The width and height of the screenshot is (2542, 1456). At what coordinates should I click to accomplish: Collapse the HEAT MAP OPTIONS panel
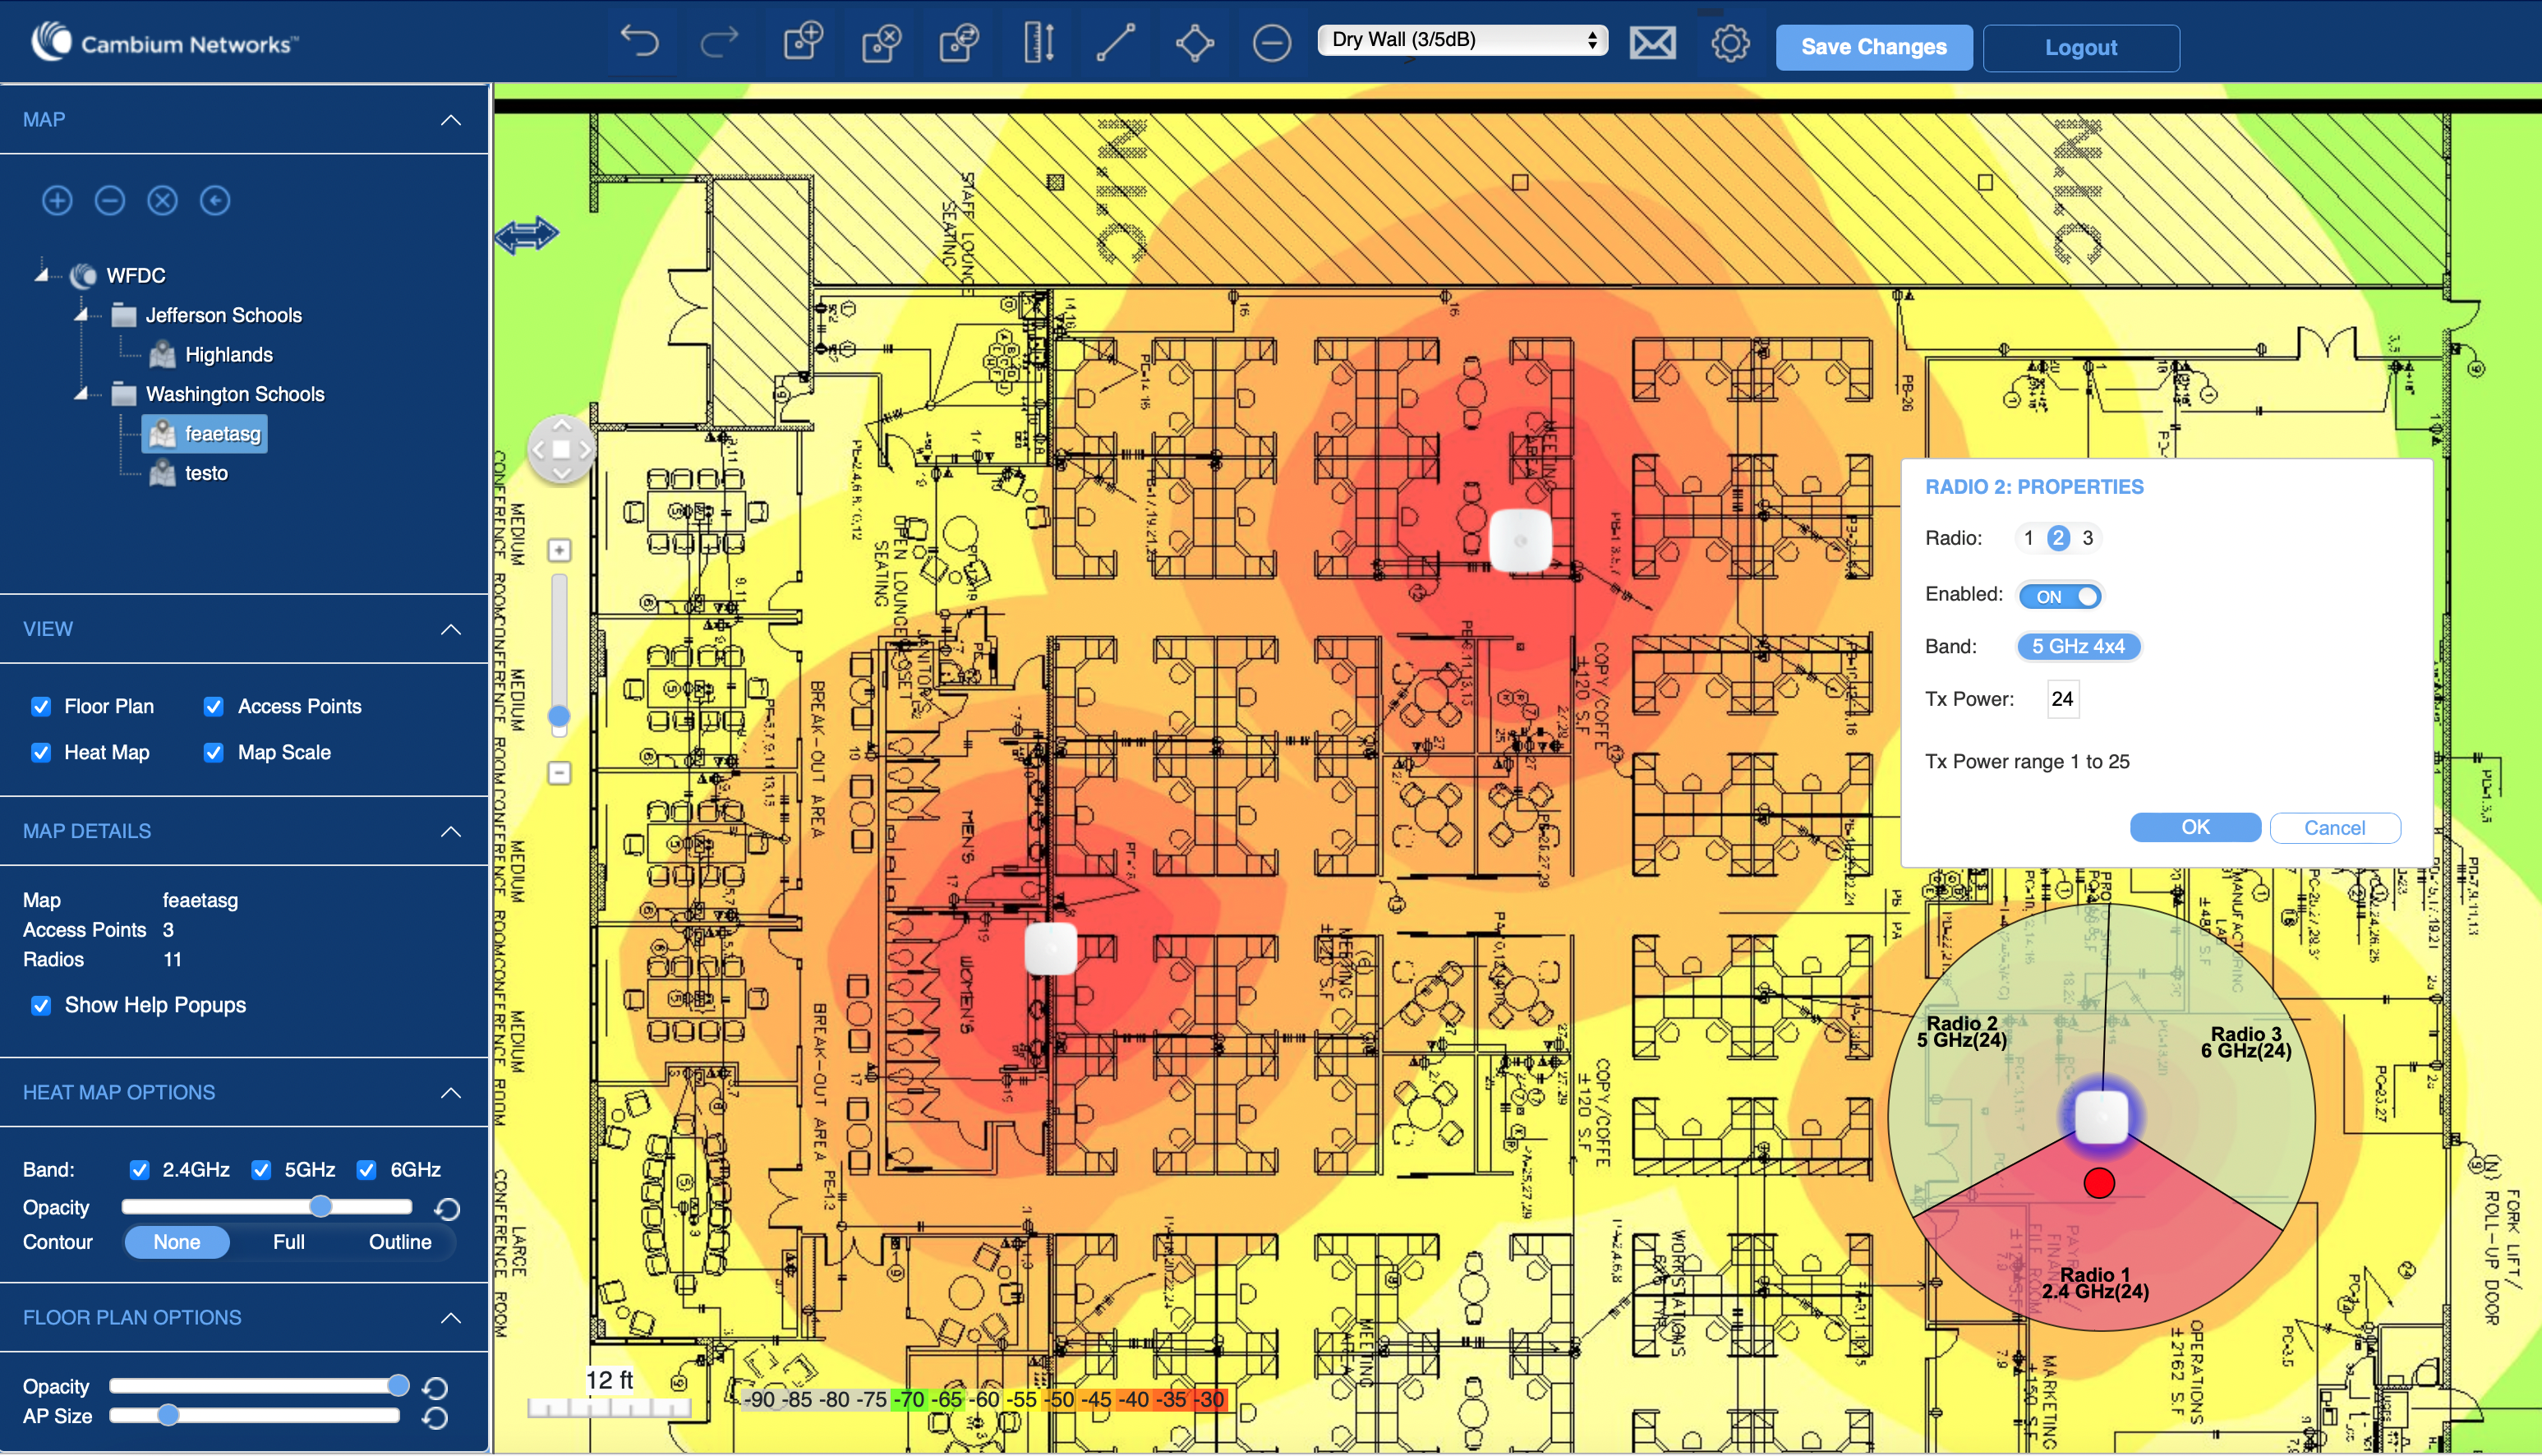[451, 1093]
